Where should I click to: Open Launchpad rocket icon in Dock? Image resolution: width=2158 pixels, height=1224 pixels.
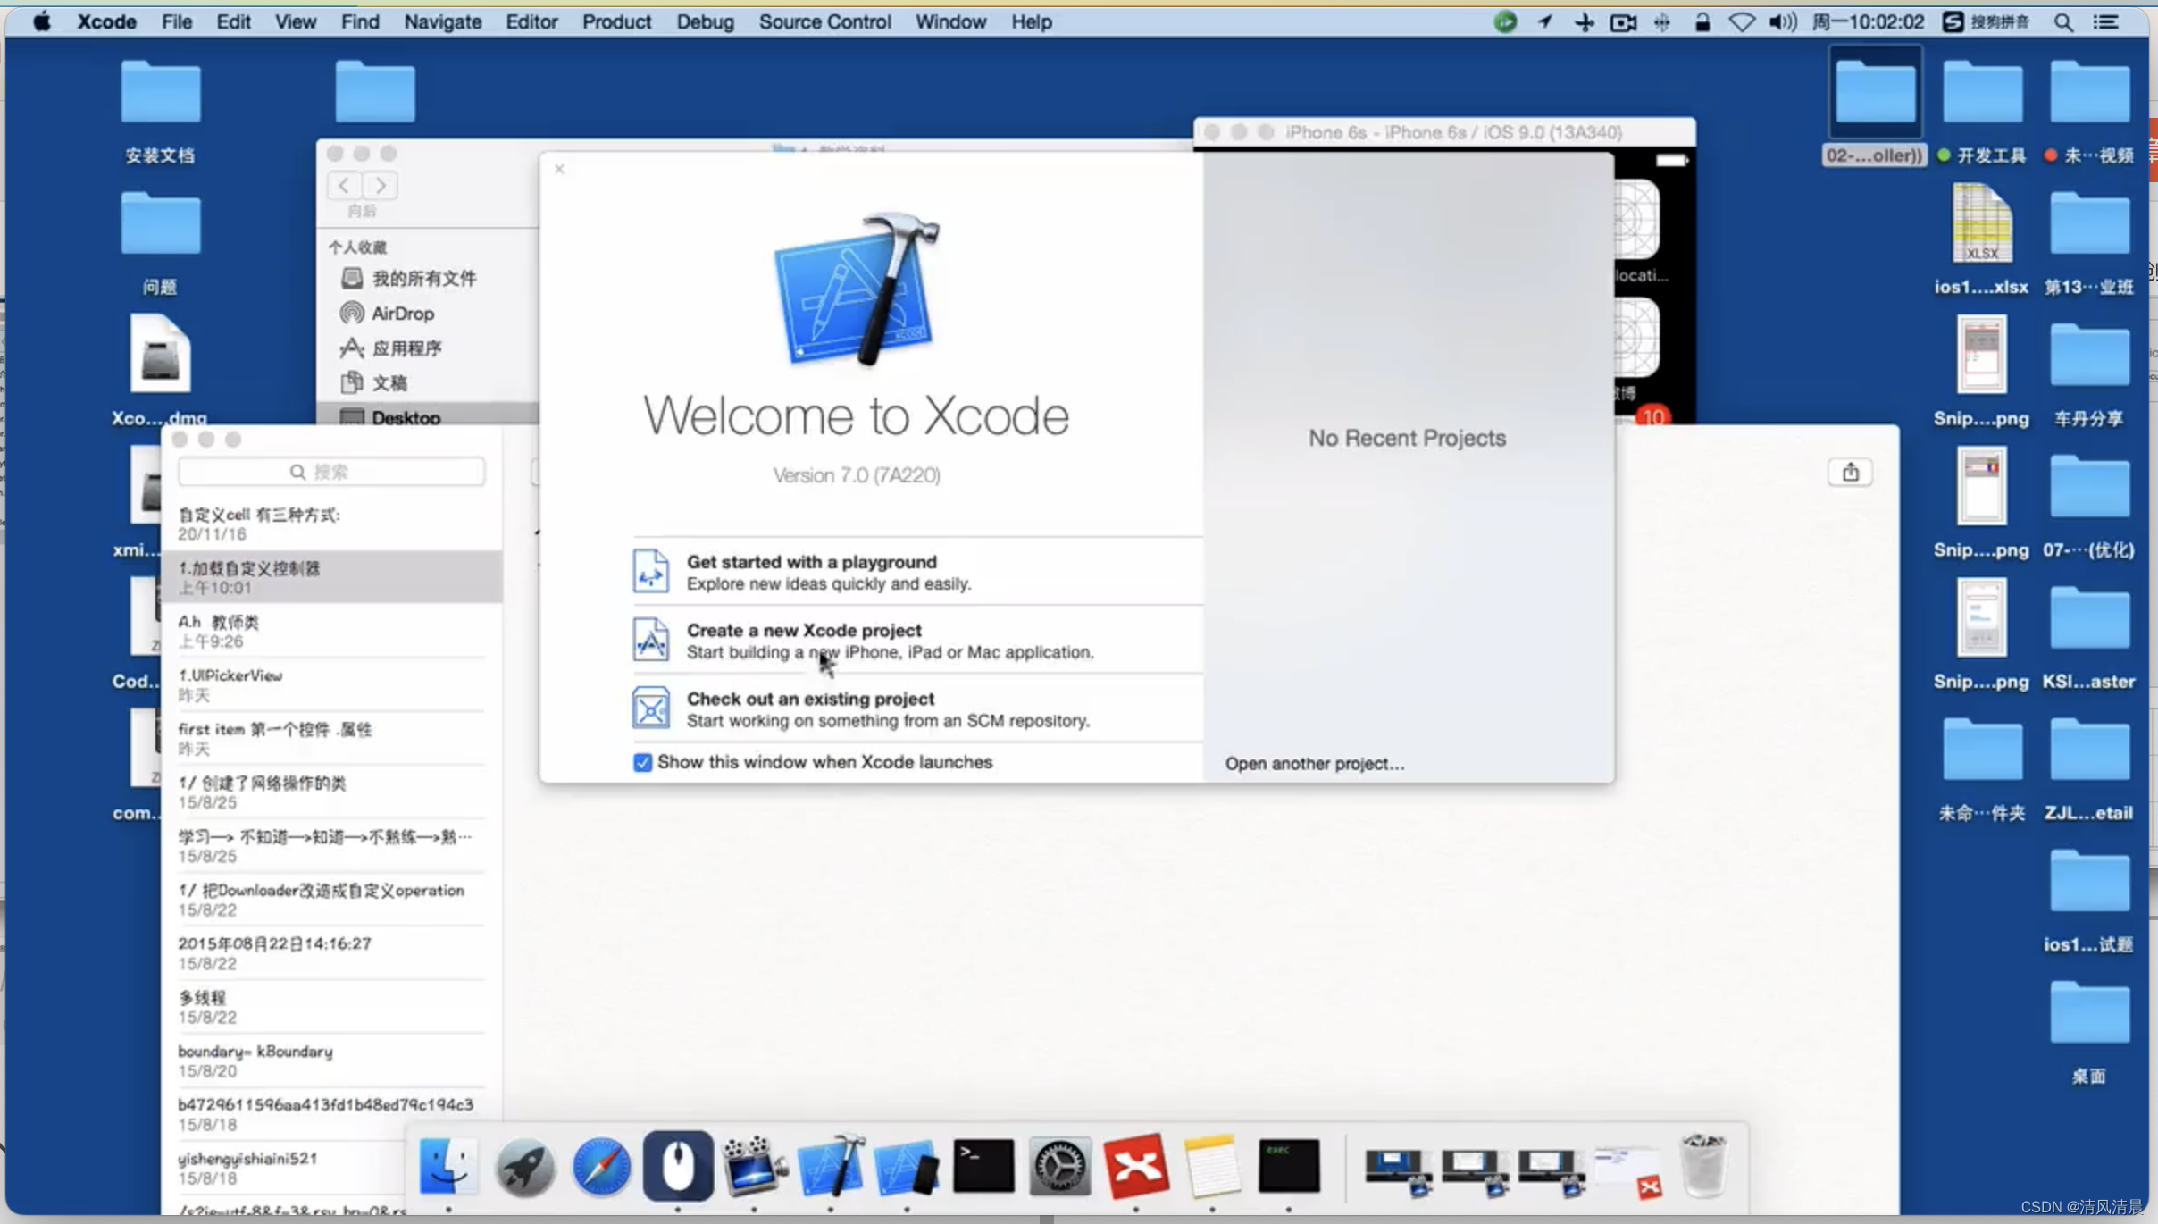pyautogui.click(x=524, y=1166)
